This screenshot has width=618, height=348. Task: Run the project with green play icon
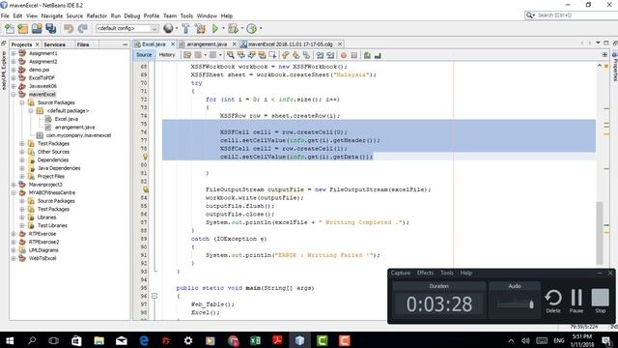[214, 28]
